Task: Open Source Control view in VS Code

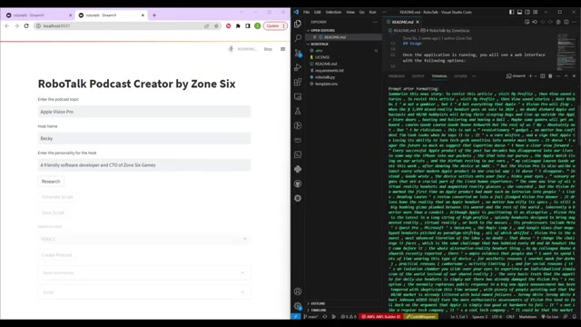Action: [x=298, y=53]
